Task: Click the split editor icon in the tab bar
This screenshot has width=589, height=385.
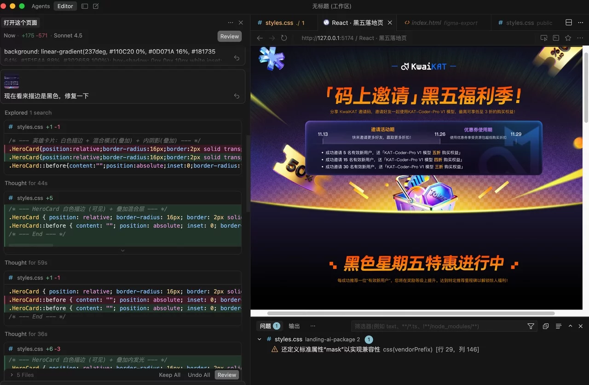Action: point(569,22)
